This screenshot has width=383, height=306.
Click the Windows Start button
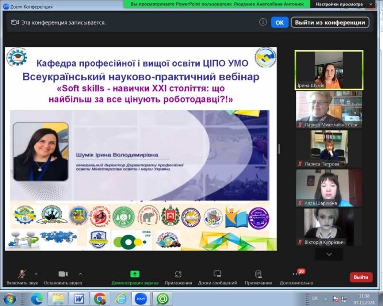point(10,299)
